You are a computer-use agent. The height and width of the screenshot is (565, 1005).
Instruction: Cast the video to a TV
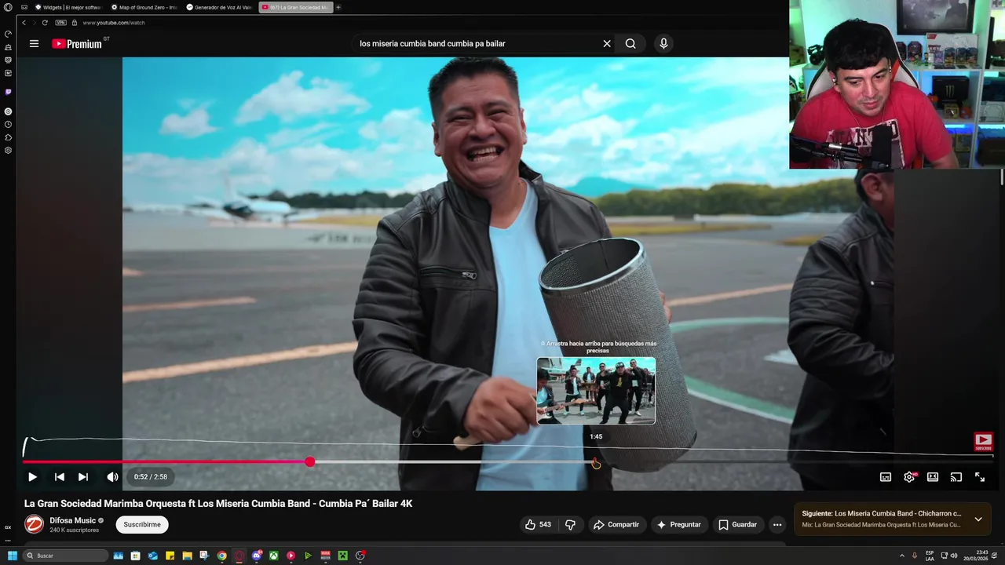point(956,476)
